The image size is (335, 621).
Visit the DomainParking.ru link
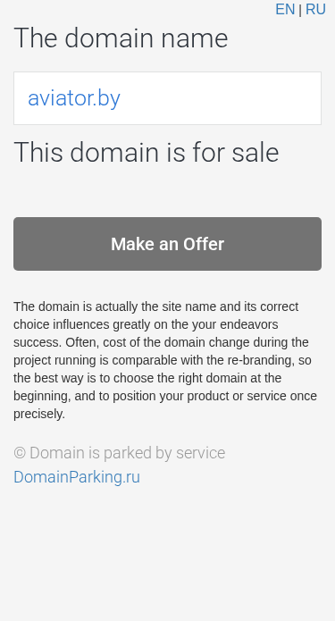point(77,477)
